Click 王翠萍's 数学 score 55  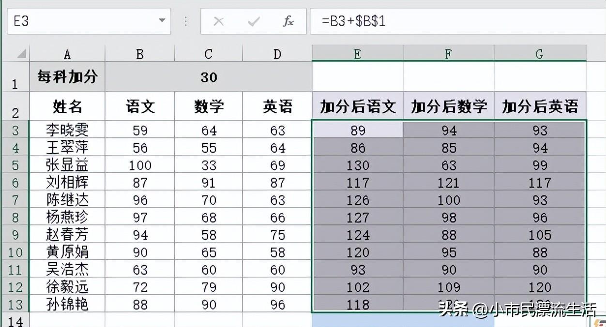point(209,148)
